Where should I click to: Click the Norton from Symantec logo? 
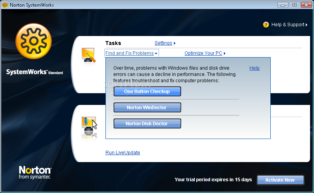35,172
